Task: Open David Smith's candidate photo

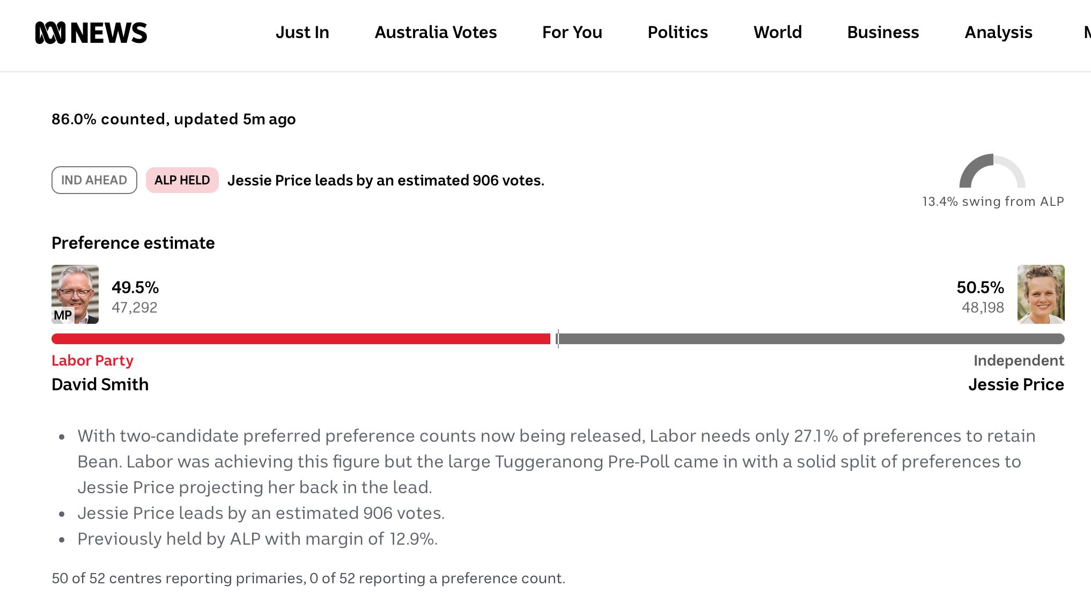Action: [x=75, y=294]
